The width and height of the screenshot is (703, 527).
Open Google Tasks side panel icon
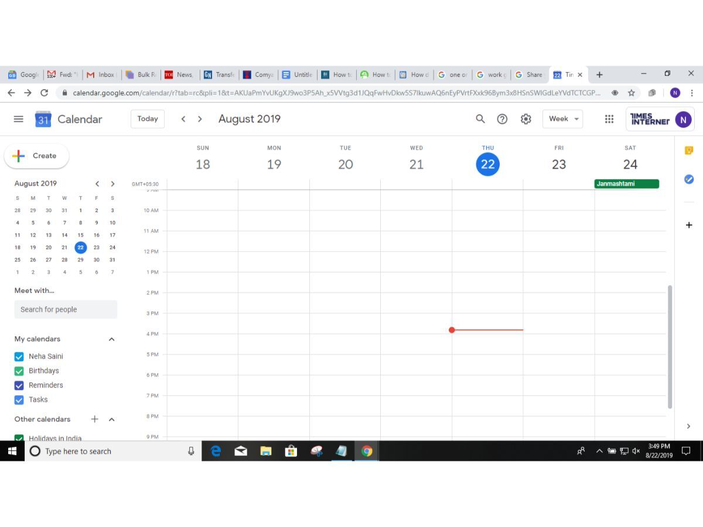click(689, 179)
